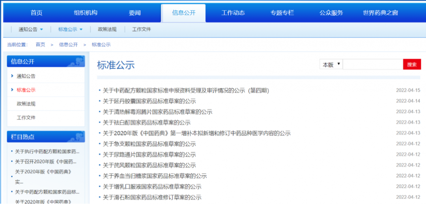Open 关于执行中药配方颗粒 hot topic link

47,152
